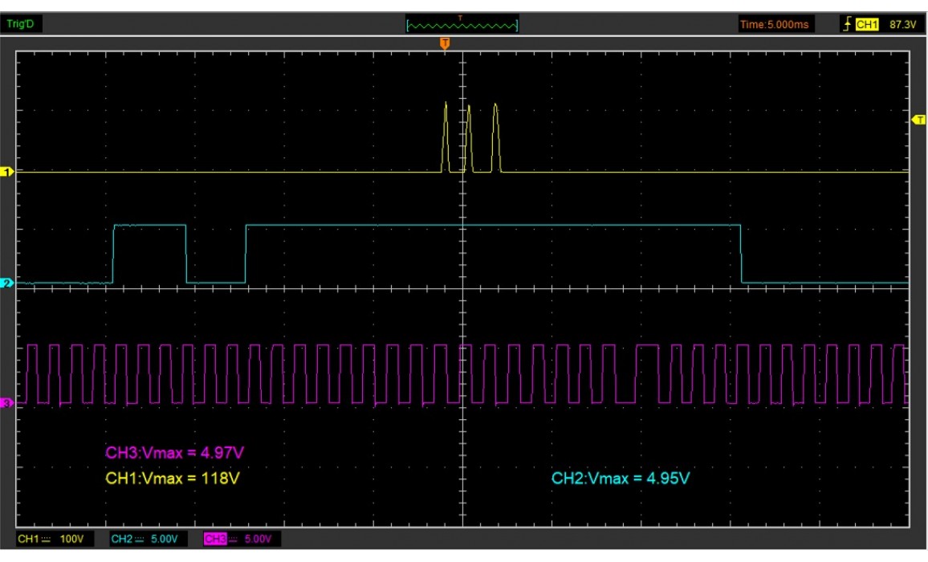Click the CH1 DC coupling symbol
This screenshot has width=928, height=562.
pyautogui.click(x=45, y=539)
